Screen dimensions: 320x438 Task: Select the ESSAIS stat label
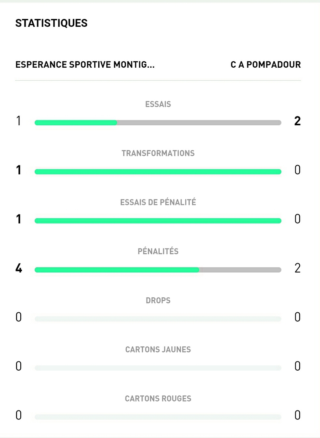tap(158, 104)
